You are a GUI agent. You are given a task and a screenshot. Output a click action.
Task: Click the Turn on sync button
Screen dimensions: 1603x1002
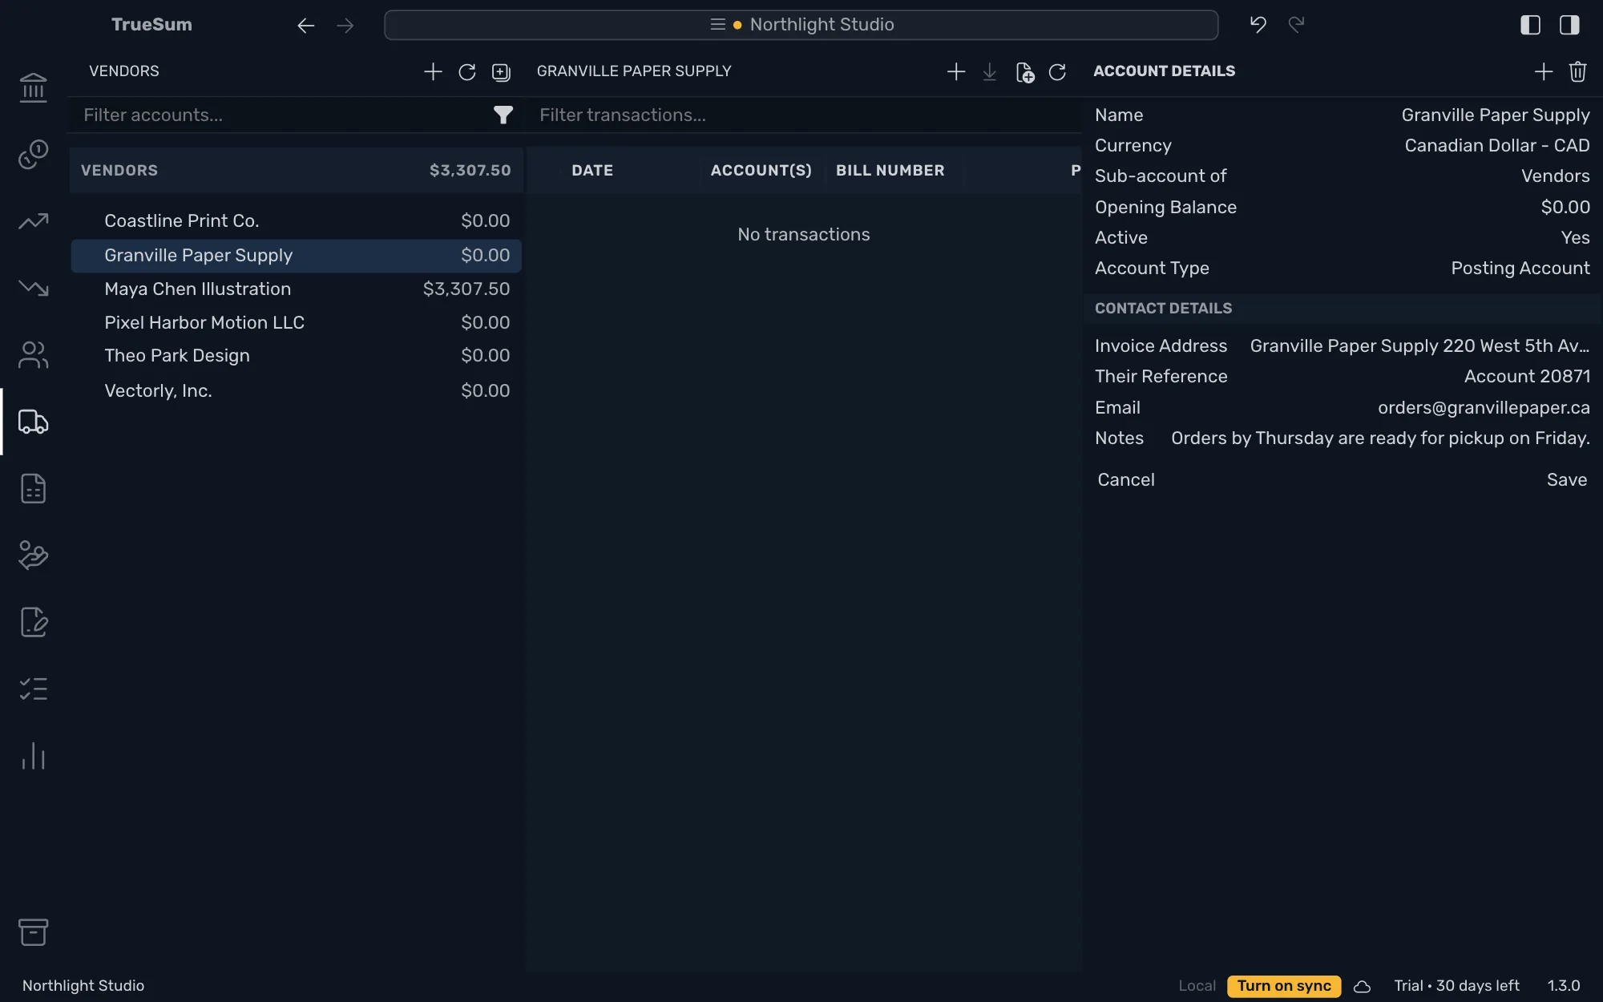point(1283,986)
